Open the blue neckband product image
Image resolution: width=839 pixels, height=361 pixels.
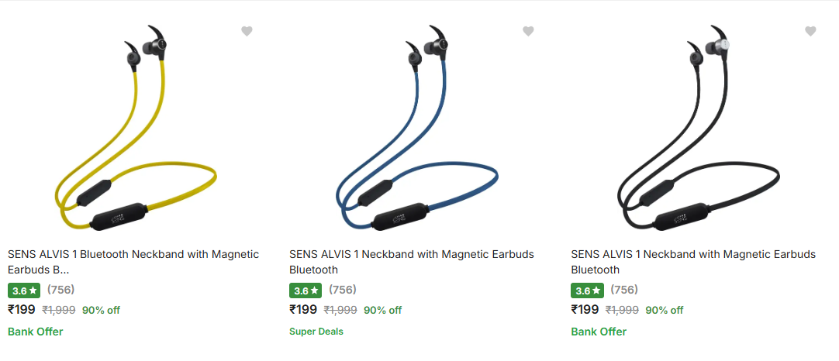(416, 128)
